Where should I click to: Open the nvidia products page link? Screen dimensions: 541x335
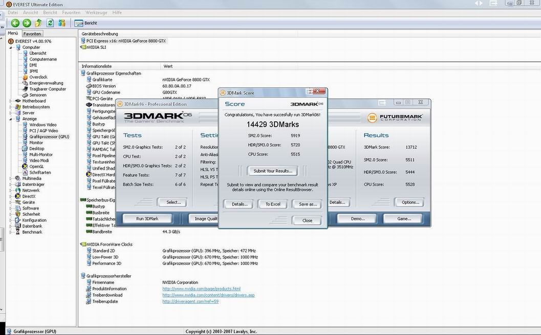tap(202, 289)
